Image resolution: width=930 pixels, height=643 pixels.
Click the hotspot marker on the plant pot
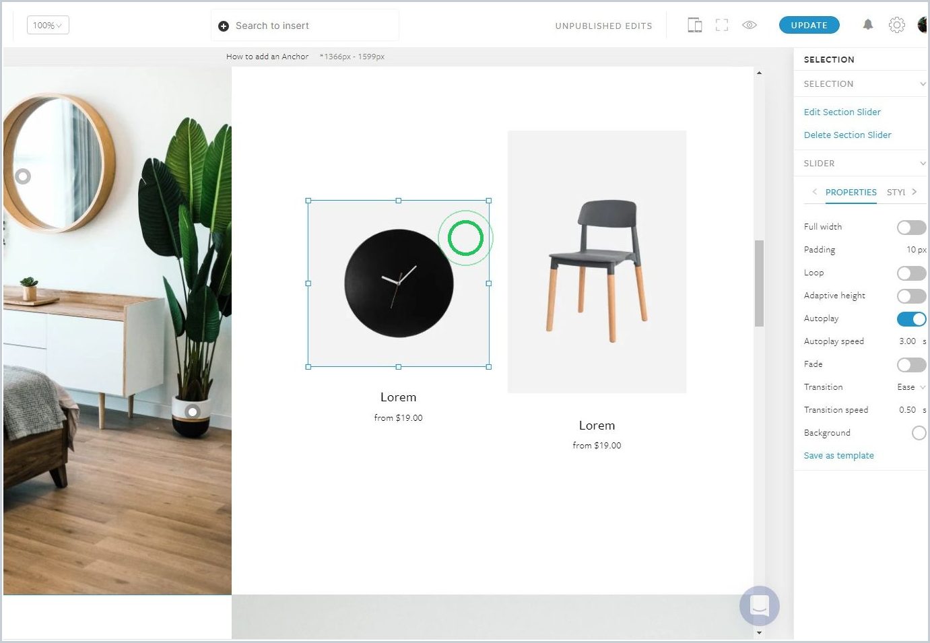point(193,411)
